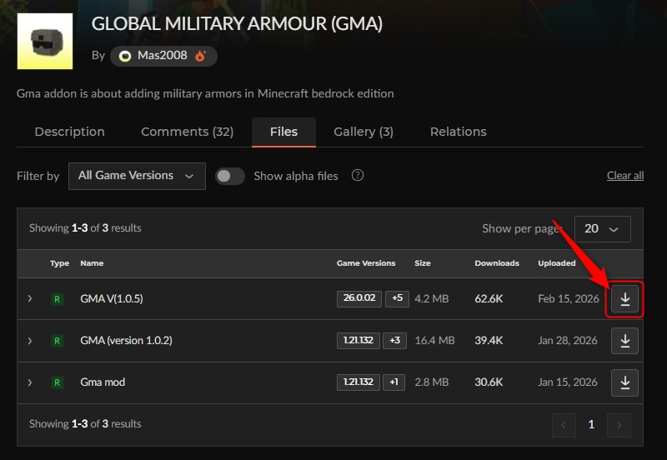Open the All Game Versions dropdown
The width and height of the screenshot is (667, 460).
tap(137, 176)
